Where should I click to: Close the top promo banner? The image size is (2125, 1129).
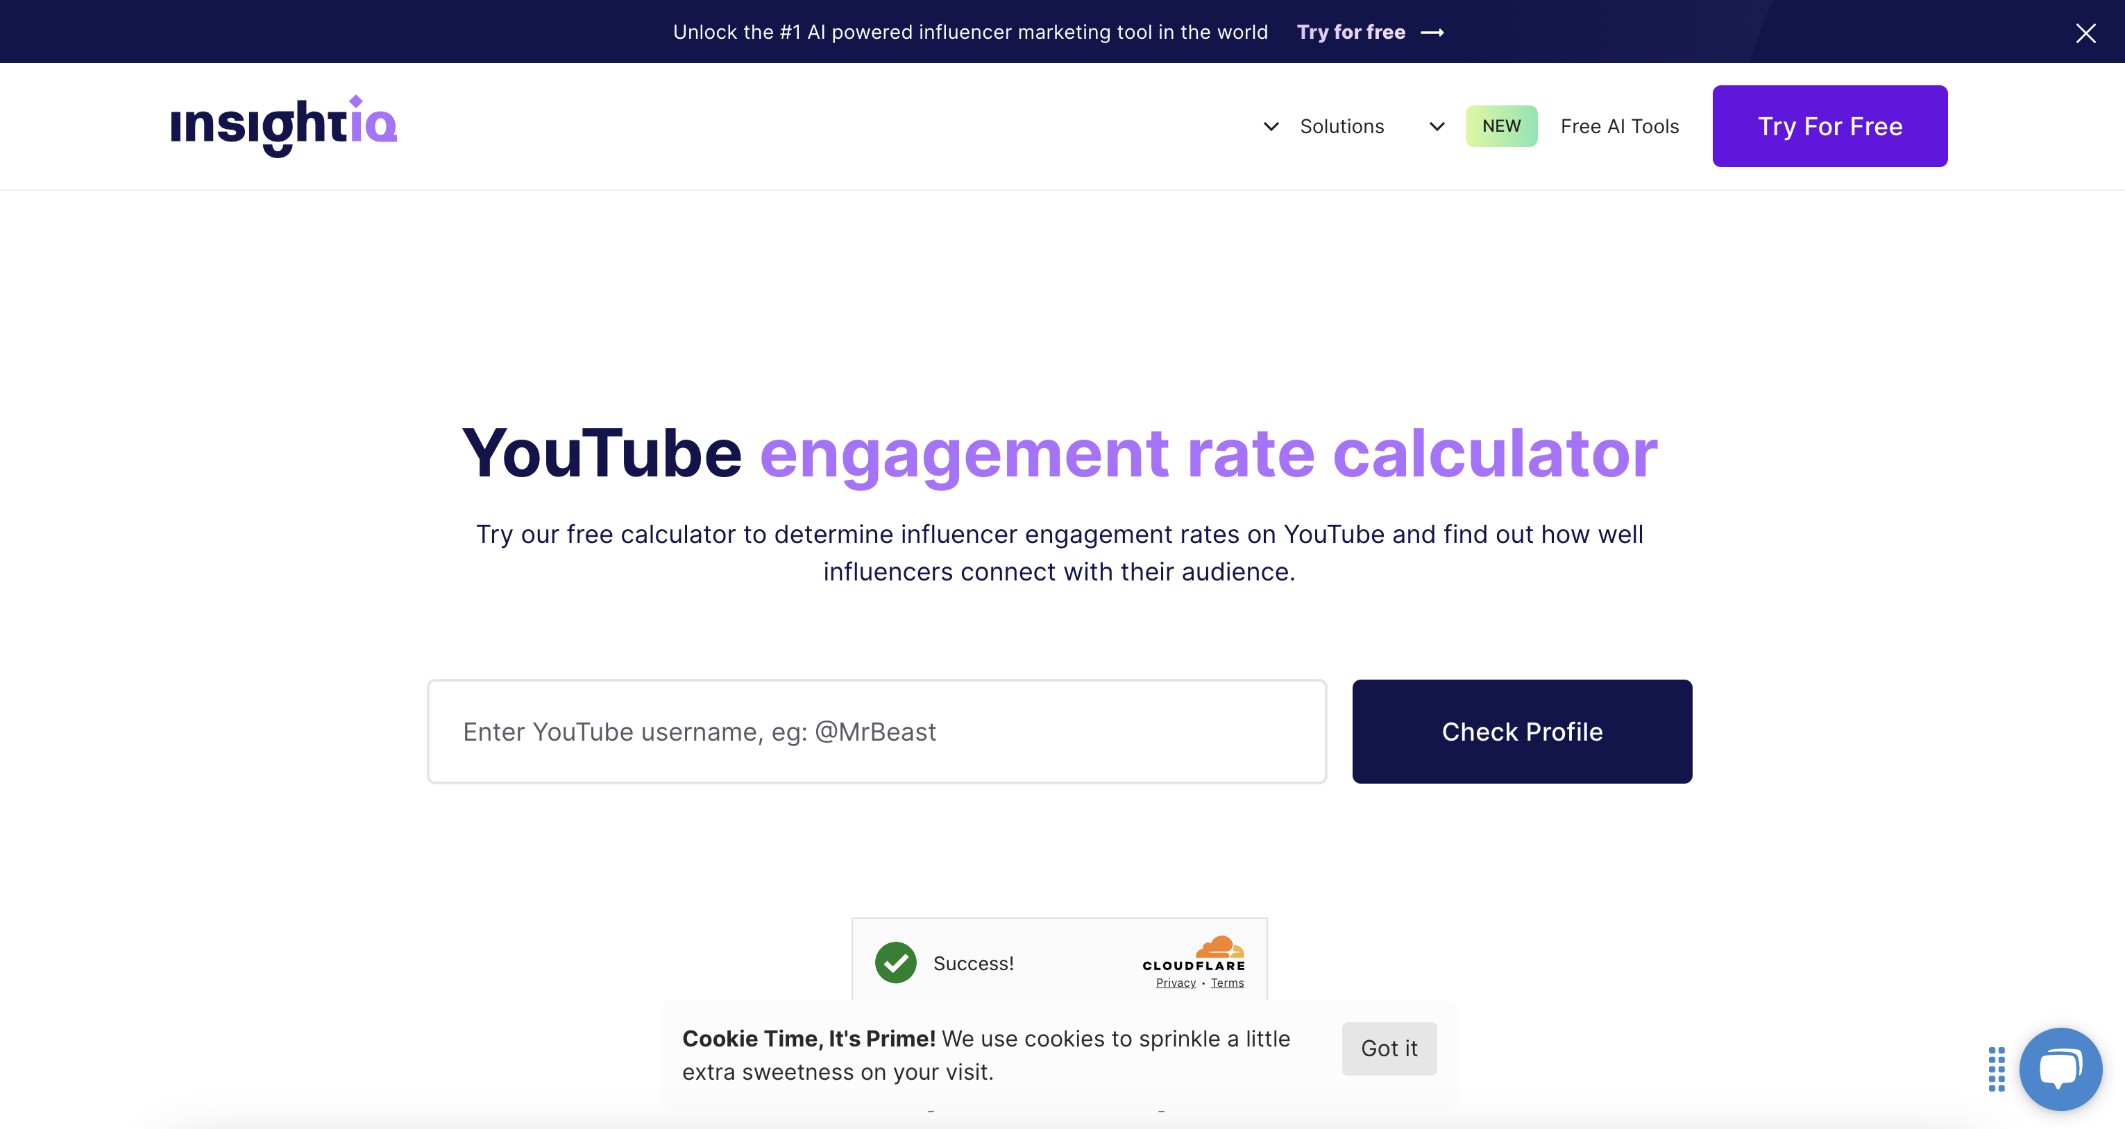2085,33
